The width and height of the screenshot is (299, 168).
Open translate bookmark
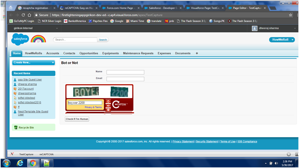[154, 21]
